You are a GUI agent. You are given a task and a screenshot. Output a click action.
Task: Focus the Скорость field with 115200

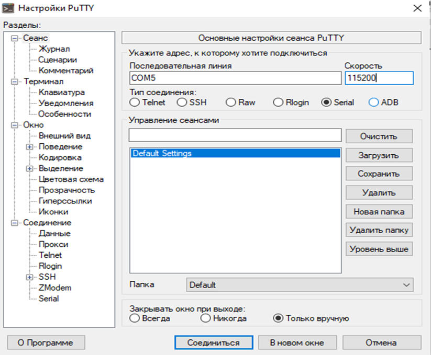[x=379, y=78]
